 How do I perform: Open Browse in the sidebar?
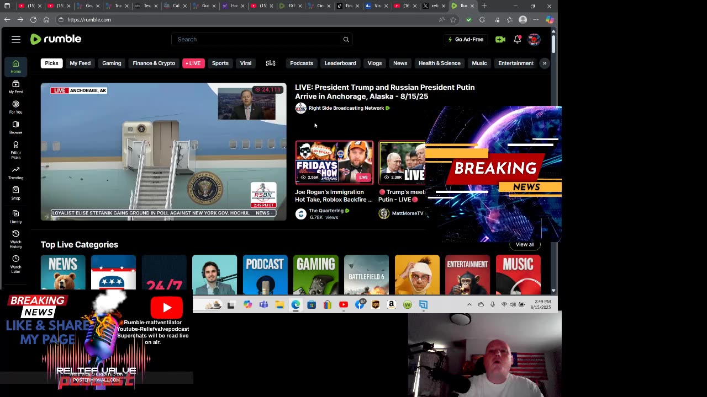pos(15,127)
